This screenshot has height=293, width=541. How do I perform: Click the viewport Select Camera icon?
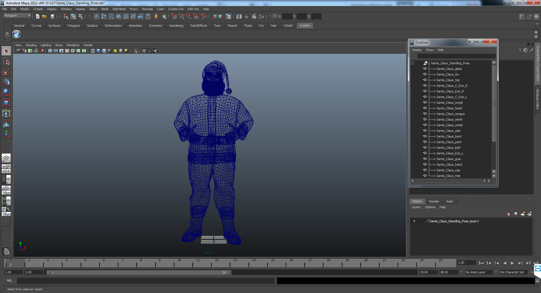click(x=19, y=51)
